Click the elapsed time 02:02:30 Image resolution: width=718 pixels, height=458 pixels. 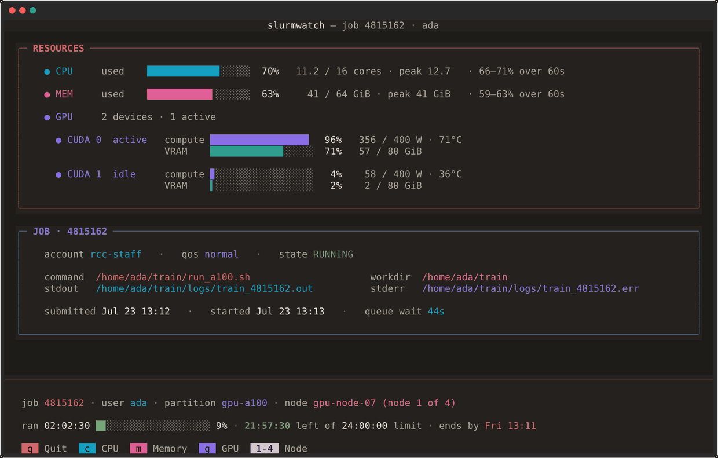coord(67,426)
